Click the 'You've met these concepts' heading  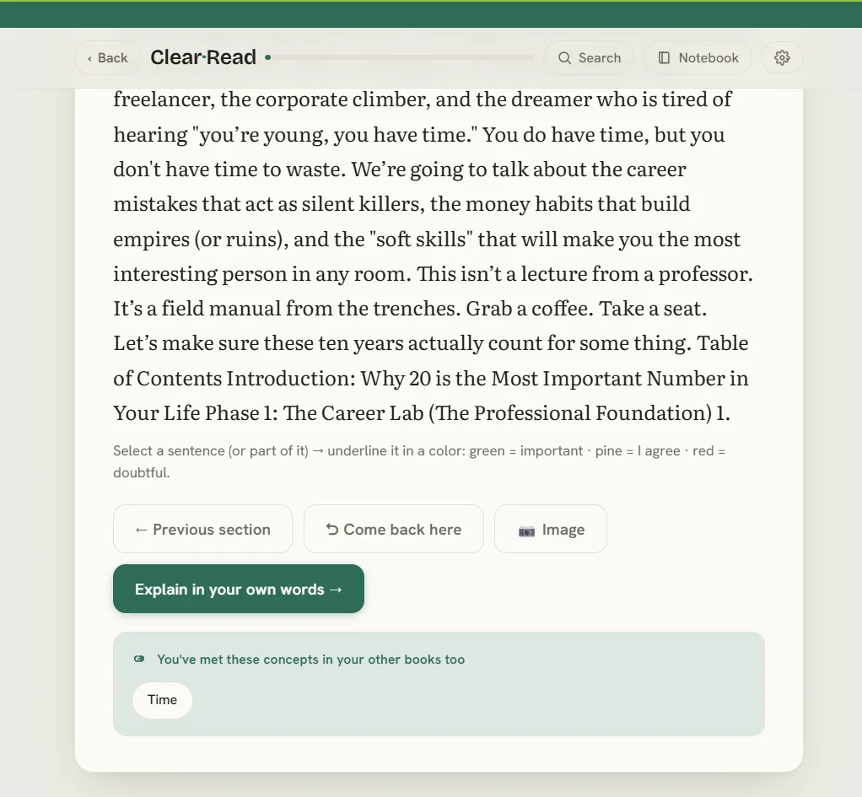coord(311,659)
